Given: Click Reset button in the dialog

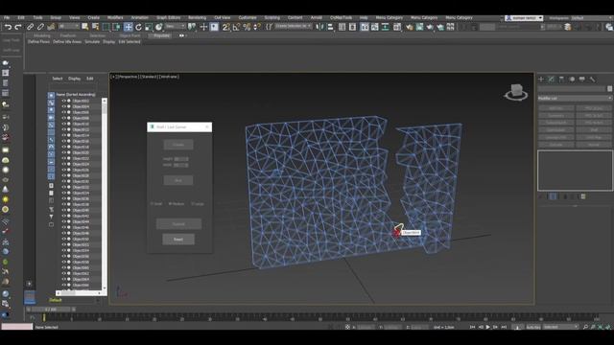Looking at the screenshot, I should pos(178,240).
